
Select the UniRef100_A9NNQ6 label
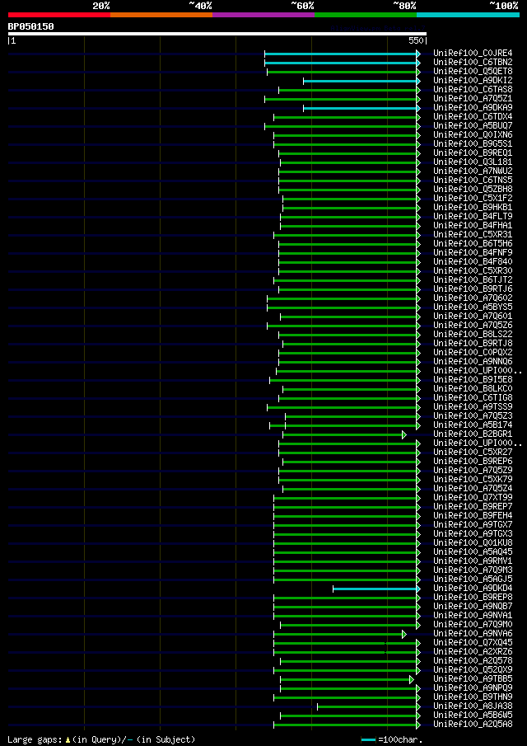(473, 361)
